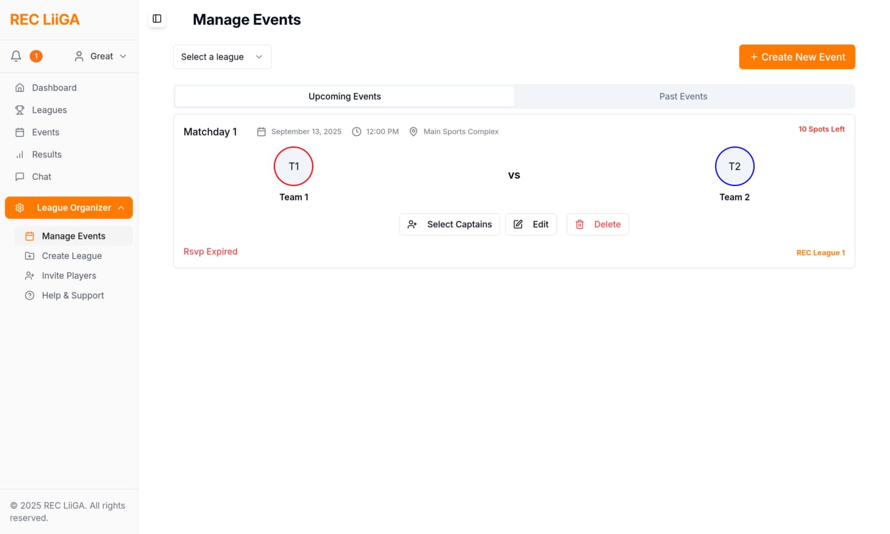Click the Create New Event button
890x534 pixels.
tap(797, 57)
